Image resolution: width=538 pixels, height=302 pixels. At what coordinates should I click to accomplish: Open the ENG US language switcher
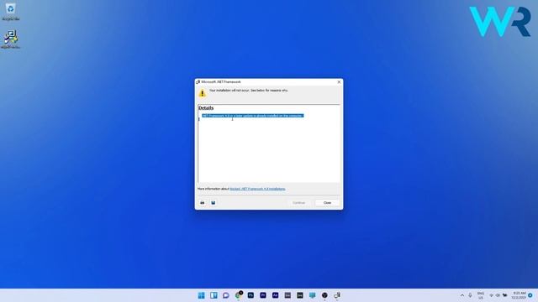481,295
